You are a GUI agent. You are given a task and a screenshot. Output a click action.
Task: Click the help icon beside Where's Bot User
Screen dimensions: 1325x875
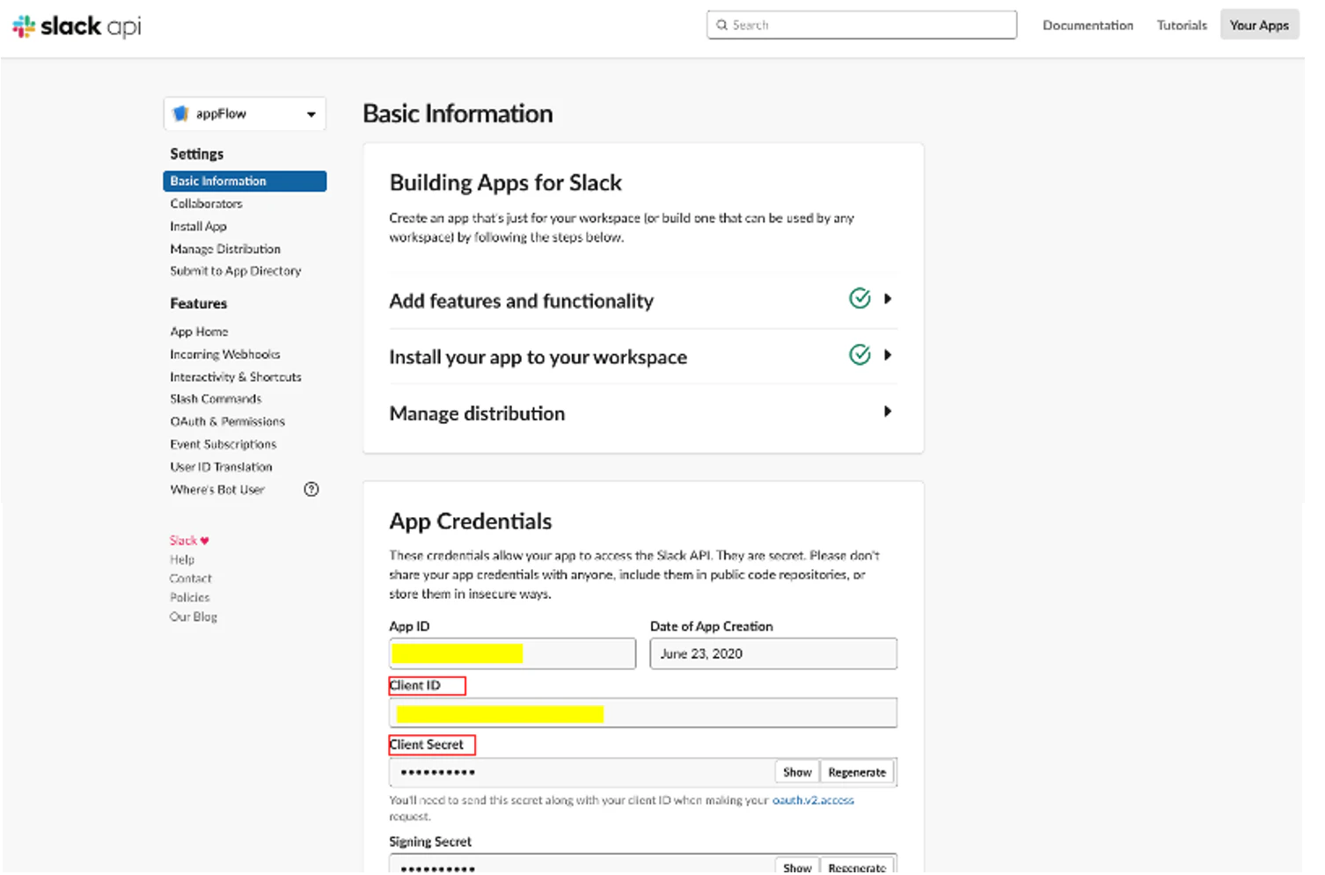311,490
